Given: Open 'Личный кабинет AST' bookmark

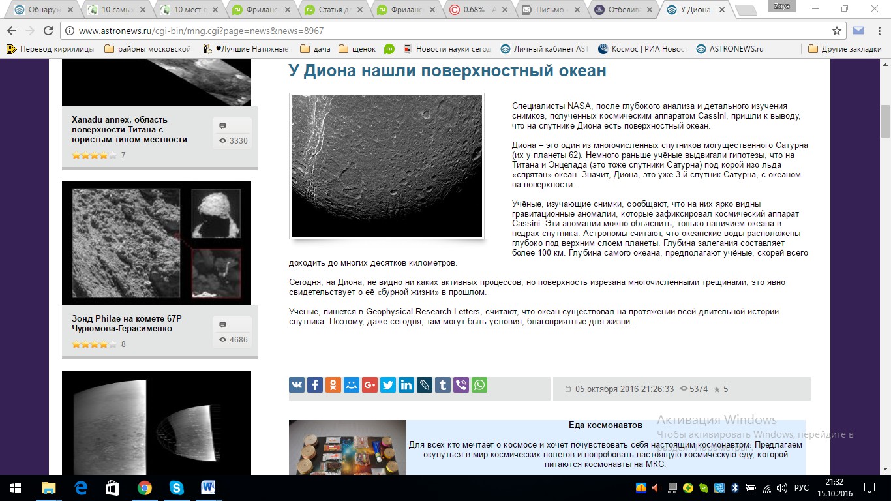Looking at the screenshot, I should (545, 49).
